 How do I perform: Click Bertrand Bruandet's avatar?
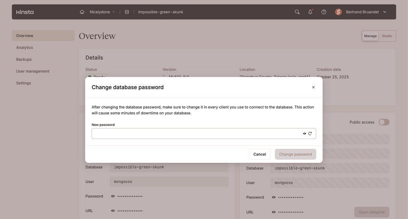(x=339, y=12)
